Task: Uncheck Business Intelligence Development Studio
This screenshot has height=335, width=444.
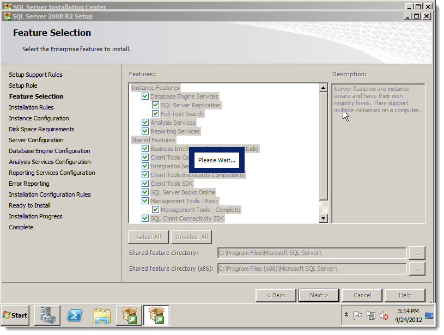Action: 145,148
